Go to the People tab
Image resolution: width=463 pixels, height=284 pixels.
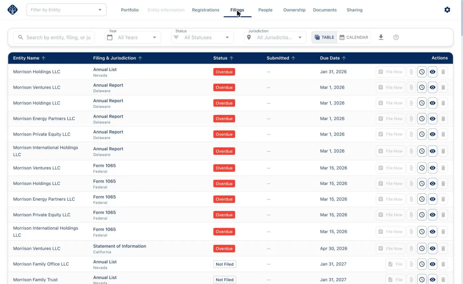pos(265,10)
